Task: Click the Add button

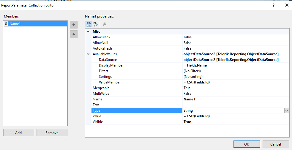Action: pos(18,133)
